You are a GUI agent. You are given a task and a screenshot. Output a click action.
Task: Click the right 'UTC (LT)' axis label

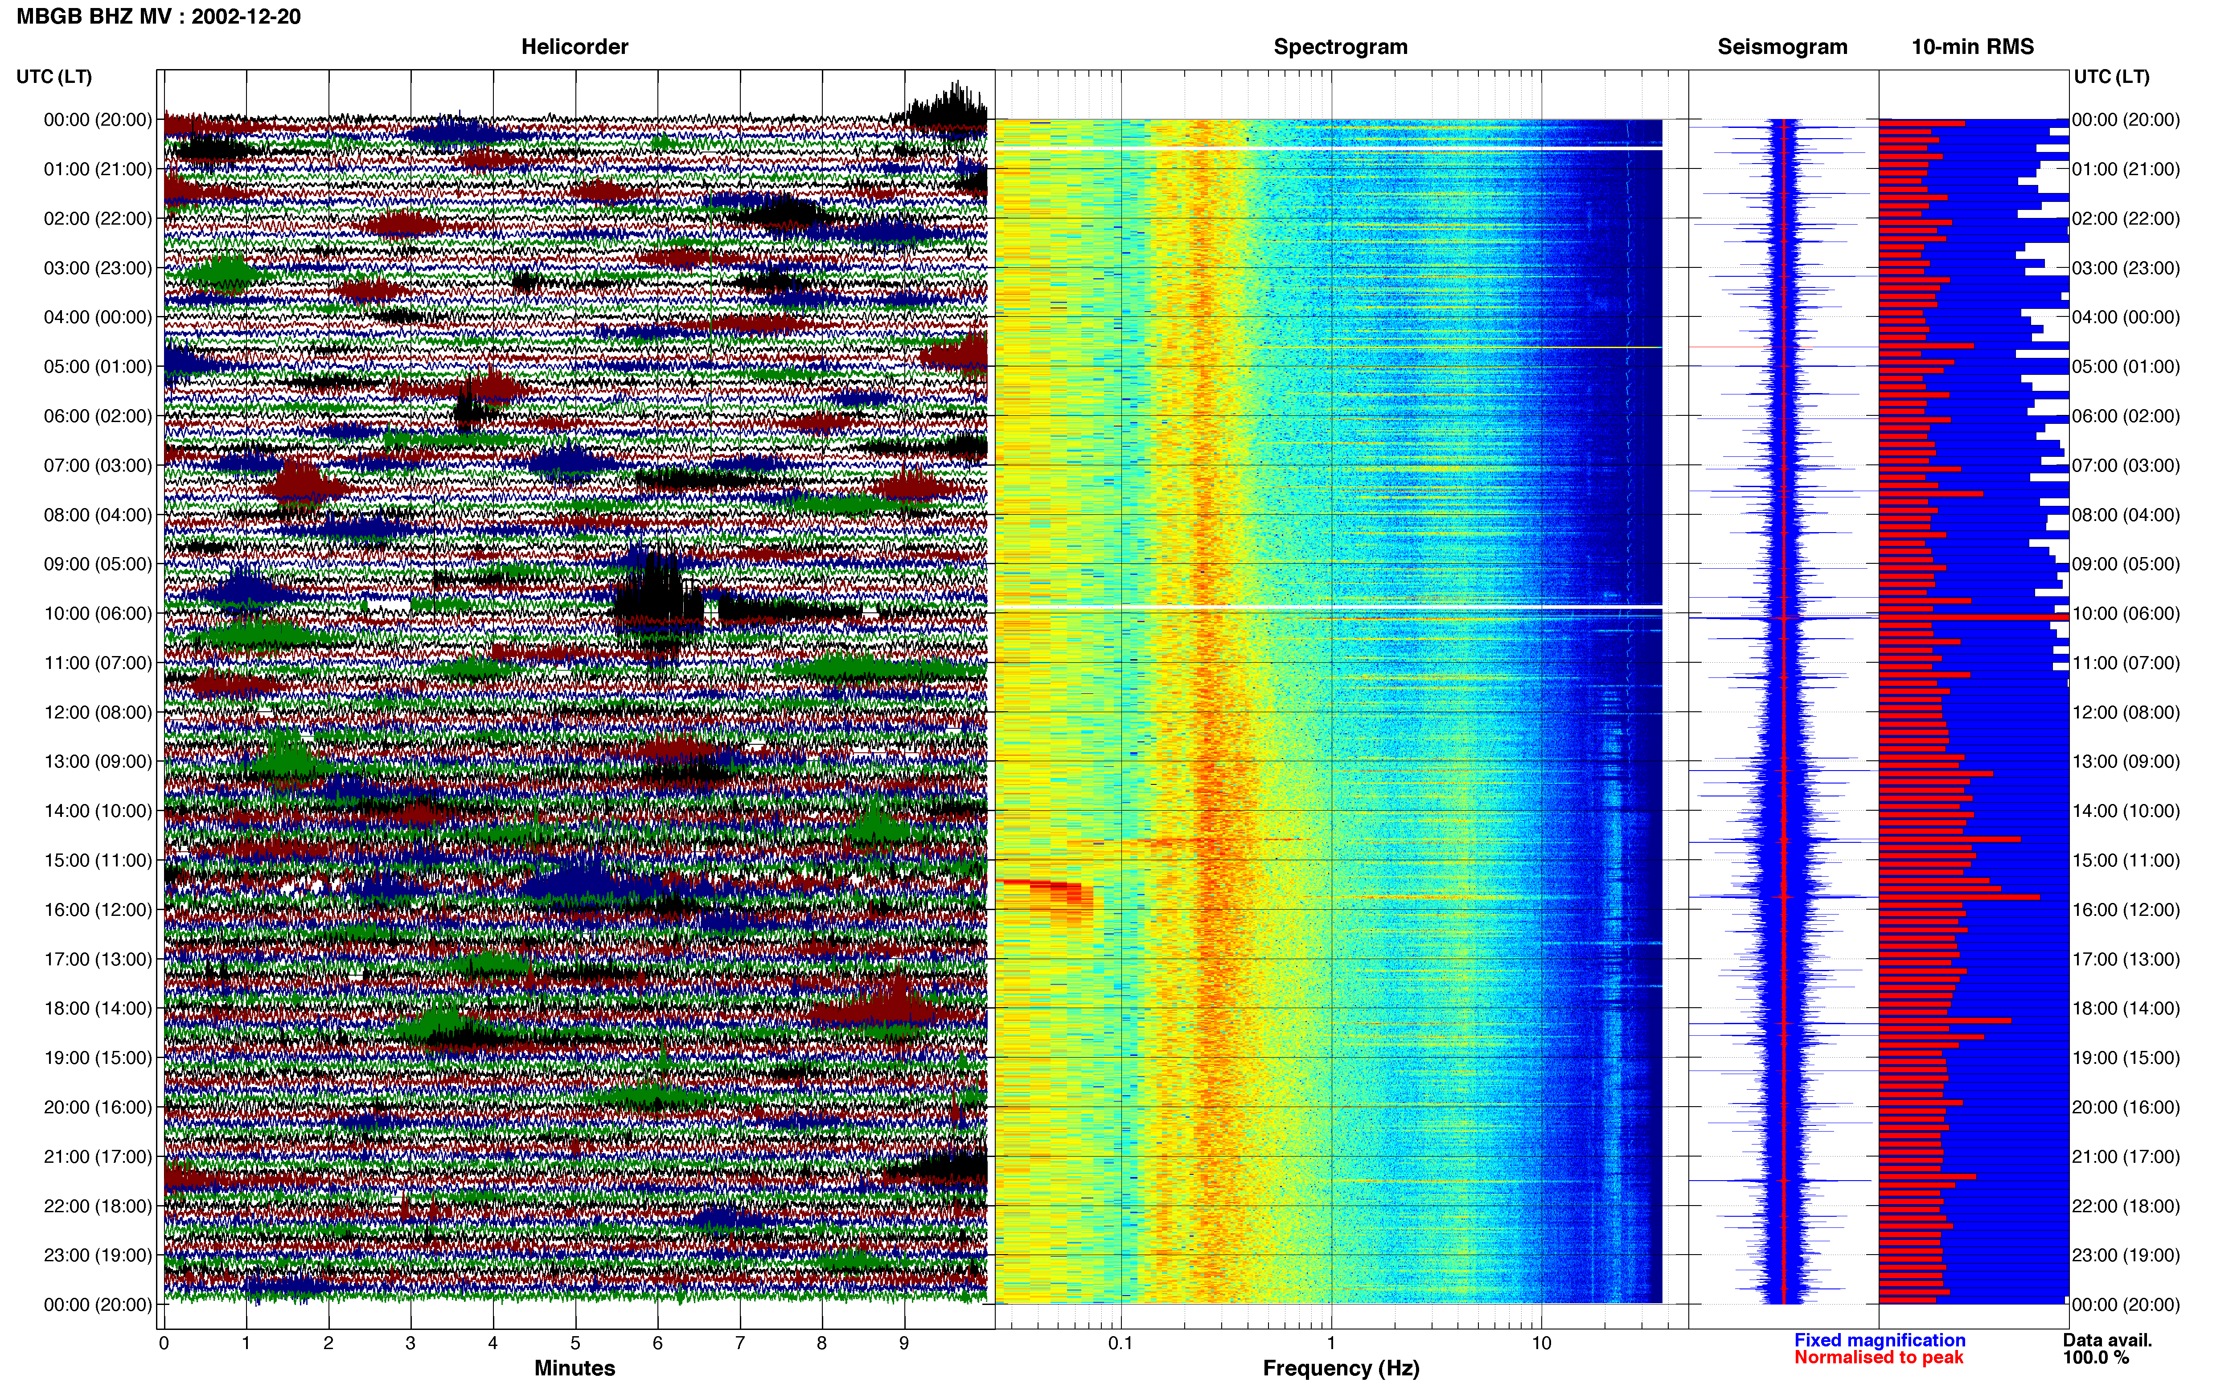click(x=2111, y=77)
